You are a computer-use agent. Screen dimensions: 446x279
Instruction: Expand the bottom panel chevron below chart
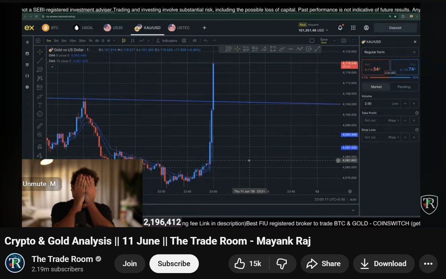coord(353,210)
